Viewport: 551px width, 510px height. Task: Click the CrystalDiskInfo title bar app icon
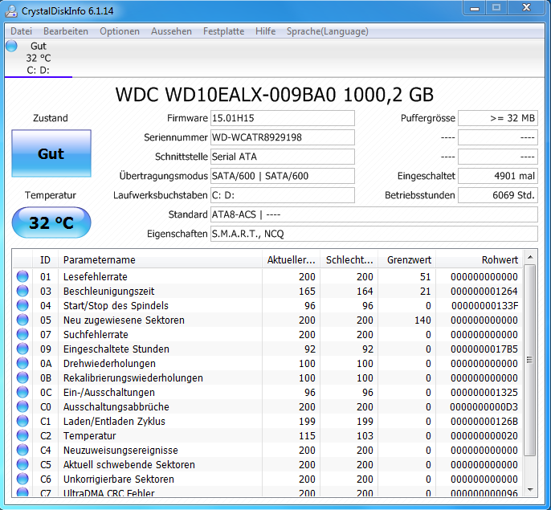pyautogui.click(x=11, y=11)
